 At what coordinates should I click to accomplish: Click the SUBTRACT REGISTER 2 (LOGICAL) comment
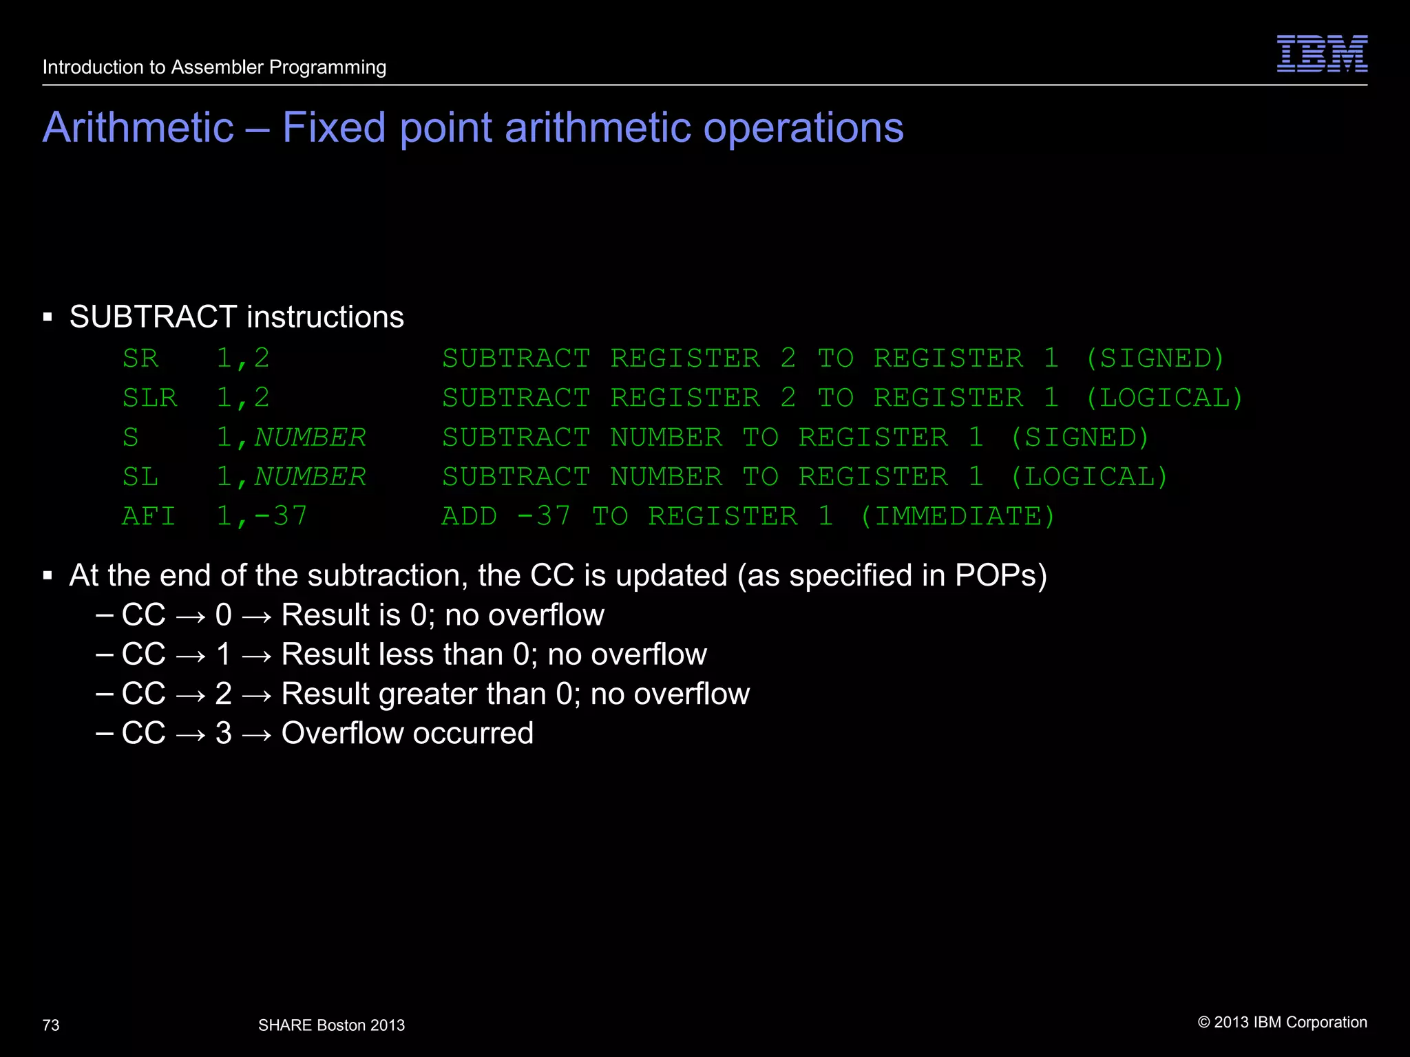842,398
